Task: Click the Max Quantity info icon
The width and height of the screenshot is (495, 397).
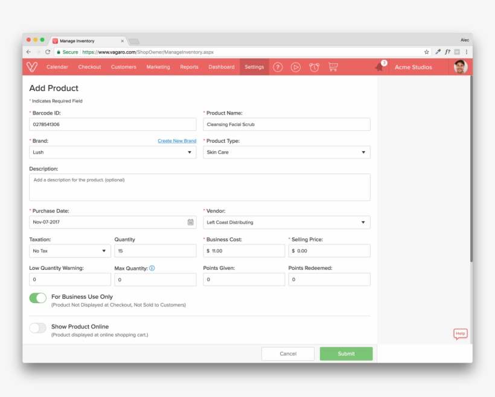Action: click(x=152, y=268)
